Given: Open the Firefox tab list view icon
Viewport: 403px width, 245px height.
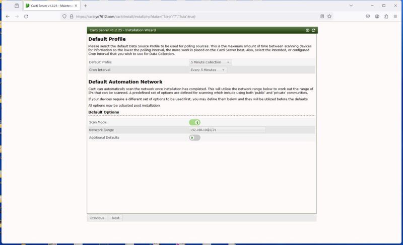Looking at the screenshot, I should [17, 6].
